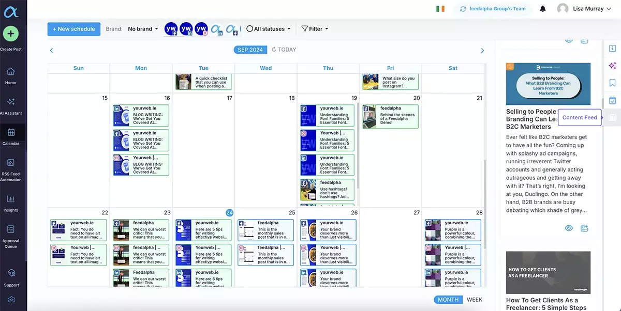Viewport: 621px width, 311px height.
Task: Open Thursday 26 Facebook brand visibility post
Action: coord(328,230)
